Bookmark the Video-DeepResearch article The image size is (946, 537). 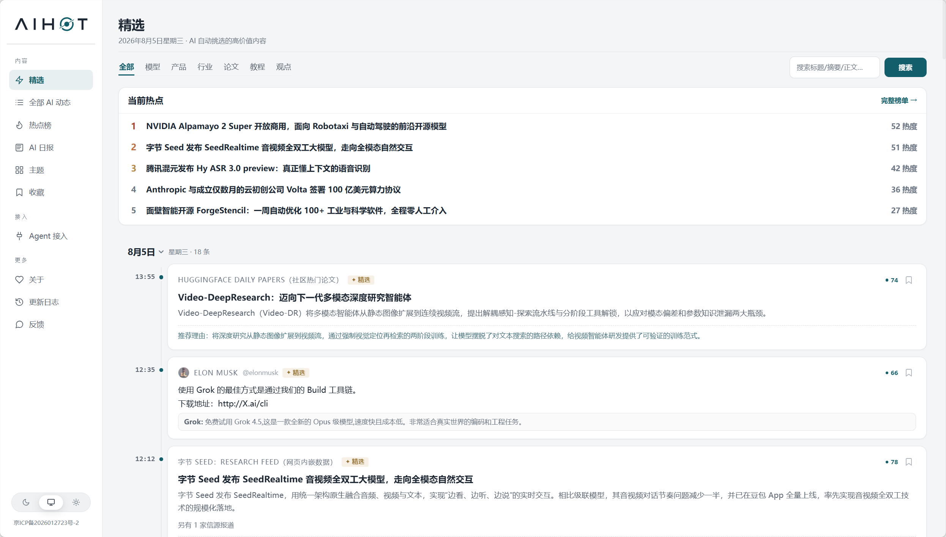pos(909,280)
